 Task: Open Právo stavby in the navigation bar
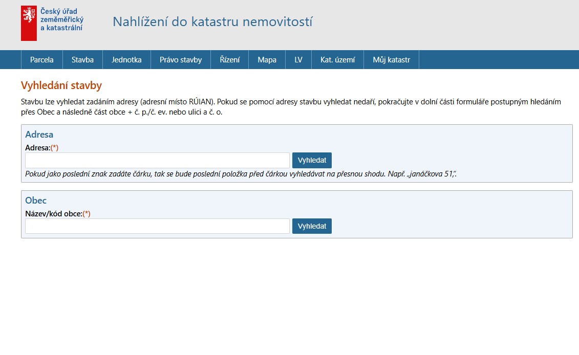181,60
